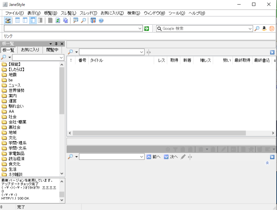This screenshot has height=210, width=277.
Task: Open the Google 検索 dropdown arrow
Action: (x=250, y=29)
